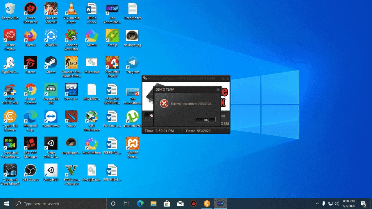Select the Cooking Simulator desktop shortcut
This screenshot has width=372, height=209.
(71, 40)
